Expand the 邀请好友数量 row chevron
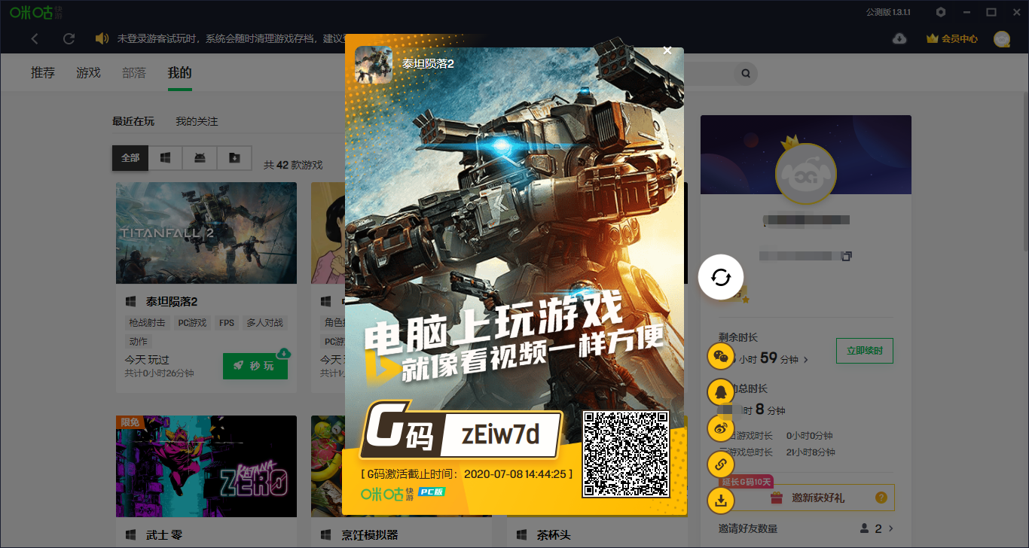Screen dimensions: 1029x548 pyautogui.click(x=891, y=528)
